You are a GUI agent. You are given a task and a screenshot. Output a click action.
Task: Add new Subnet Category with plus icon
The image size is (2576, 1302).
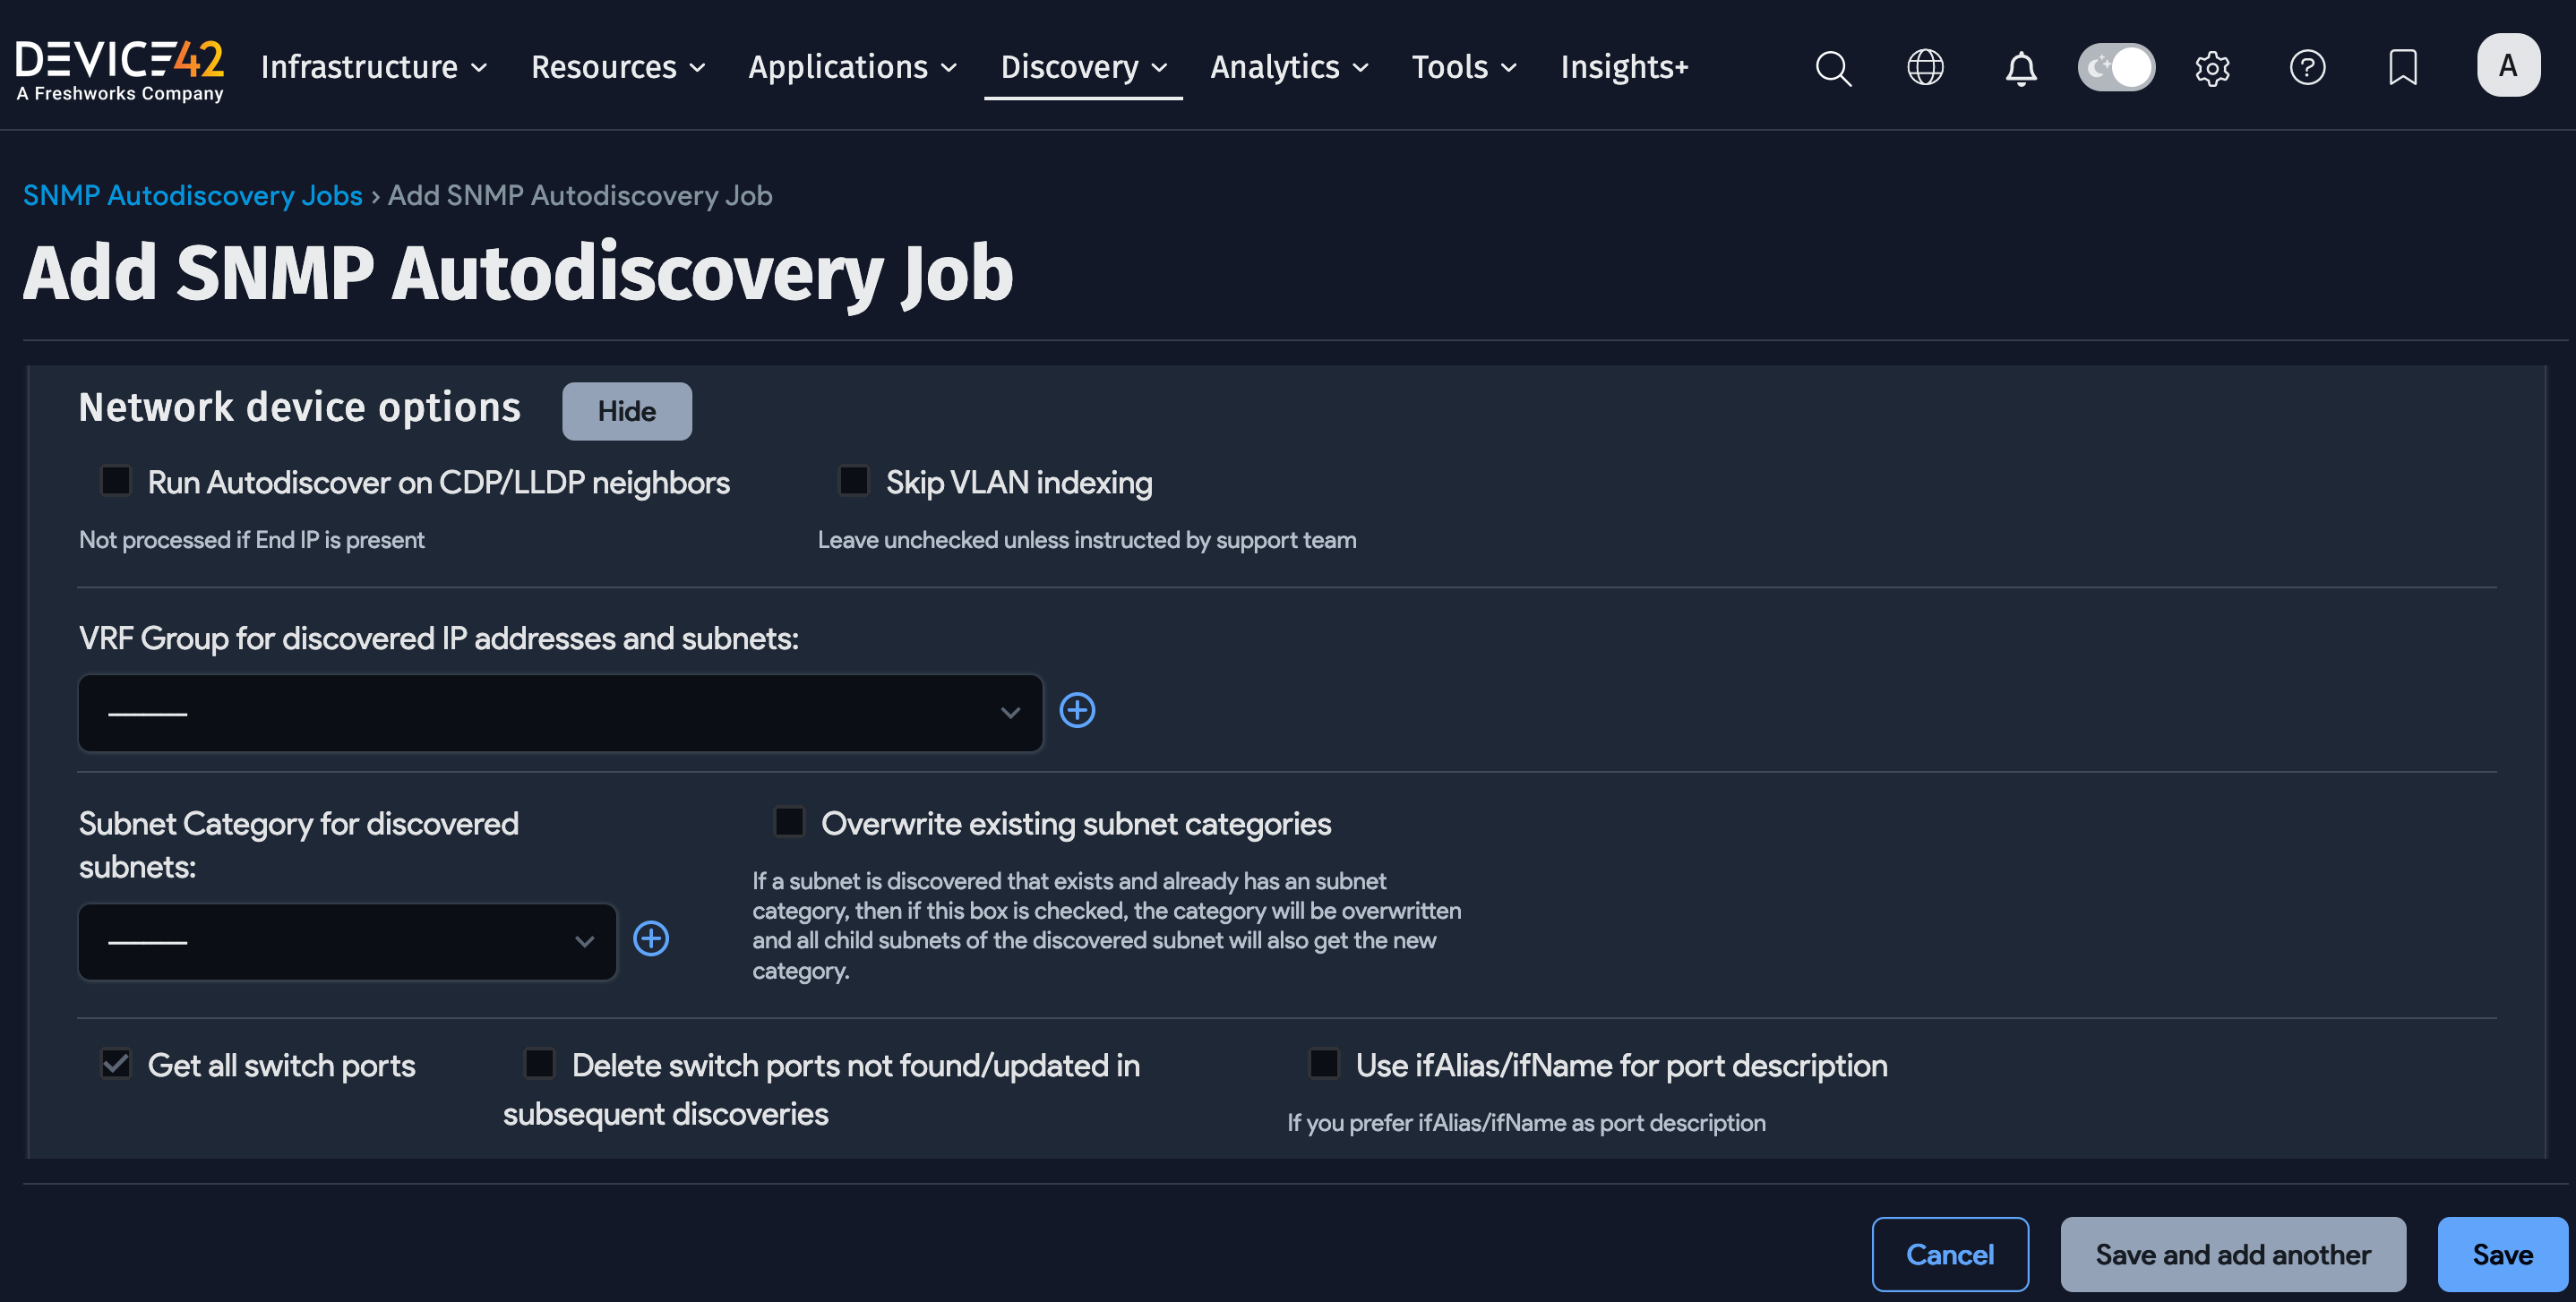(651, 939)
